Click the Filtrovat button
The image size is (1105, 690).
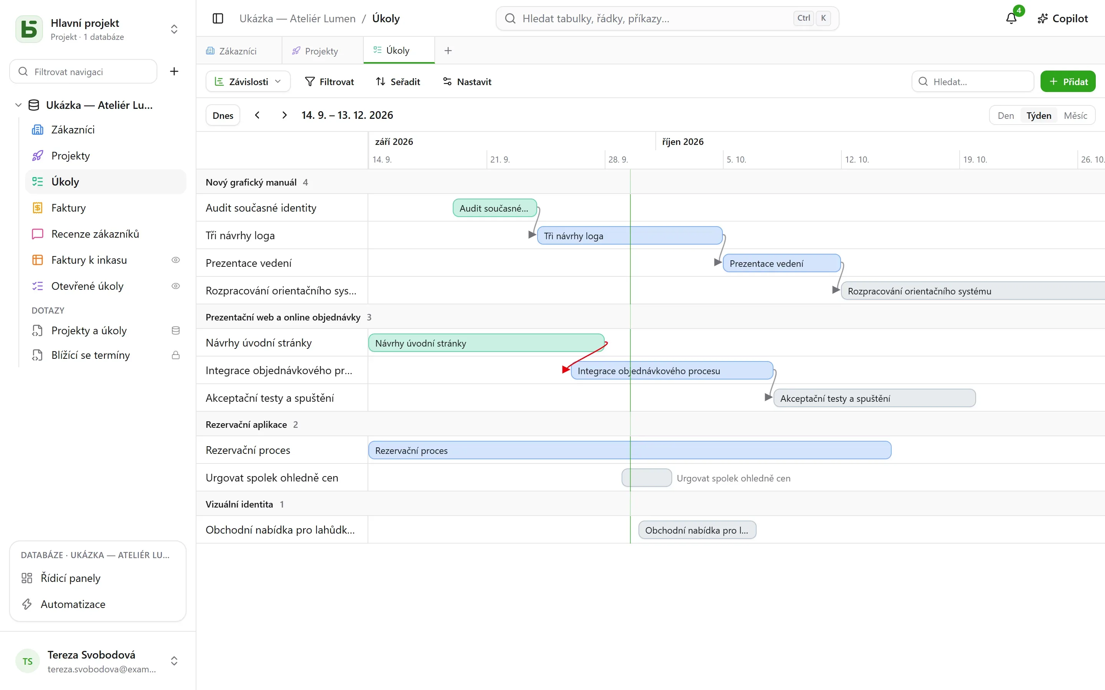pos(329,82)
